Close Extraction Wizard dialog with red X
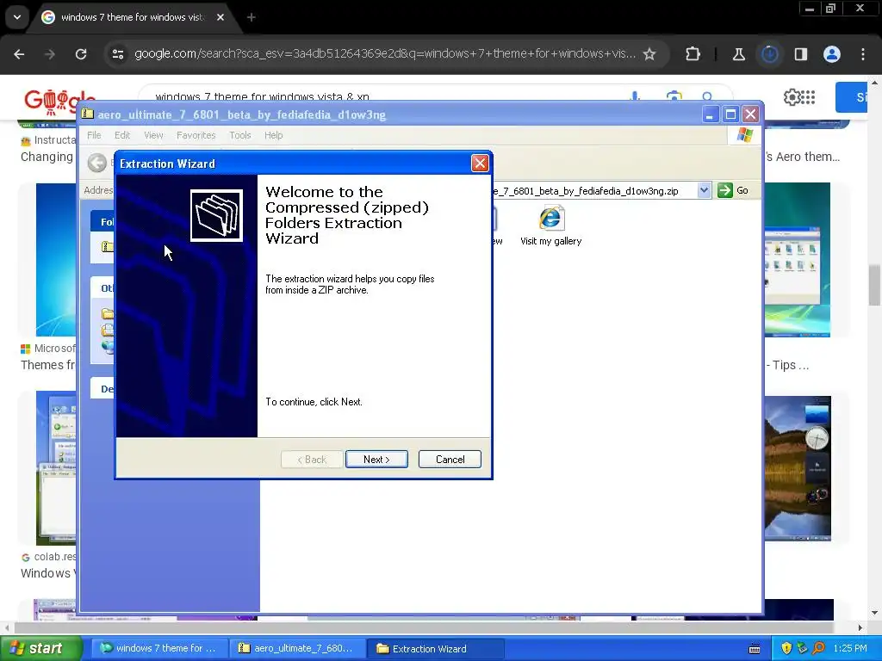882x661 pixels. tap(479, 163)
